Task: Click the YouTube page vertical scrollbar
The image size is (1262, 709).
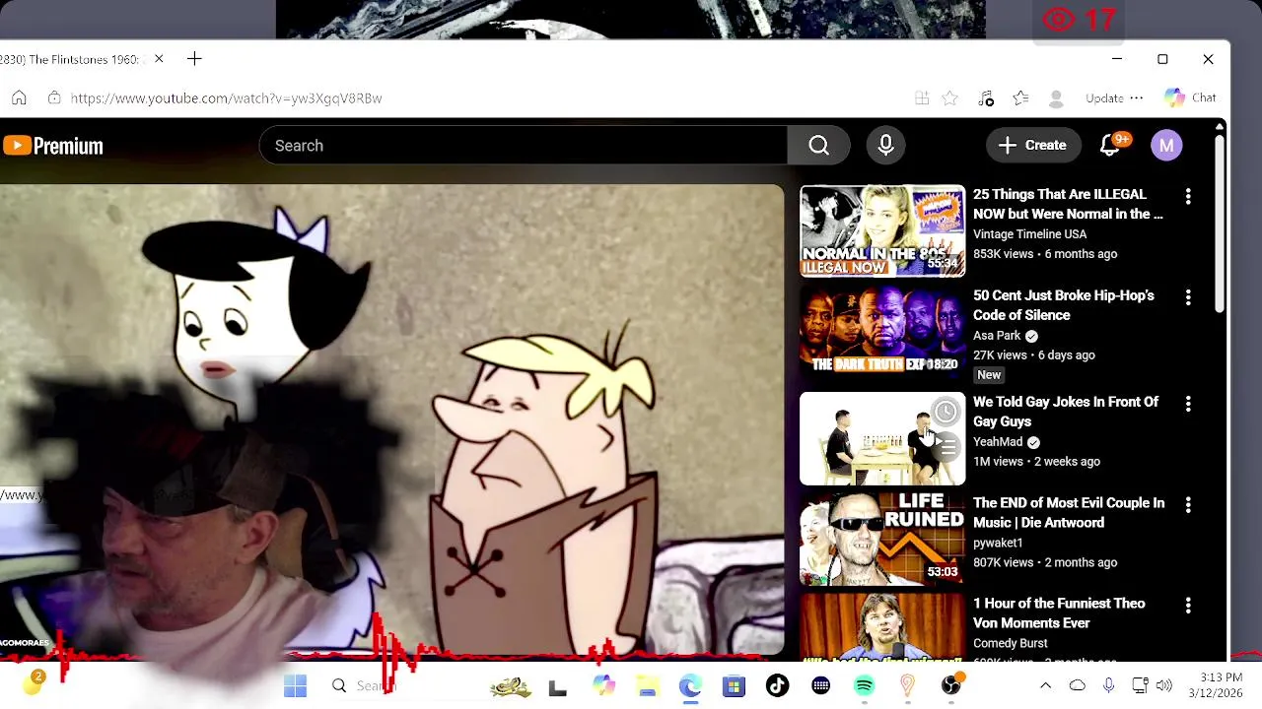Action: click(x=1220, y=225)
